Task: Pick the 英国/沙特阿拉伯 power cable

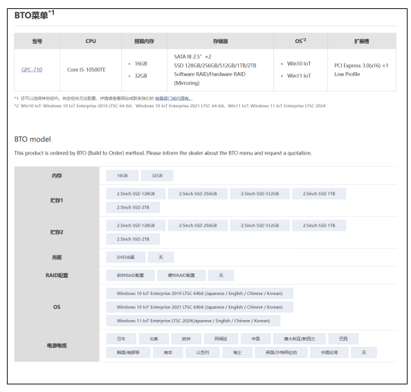Action: coord(281,353)
